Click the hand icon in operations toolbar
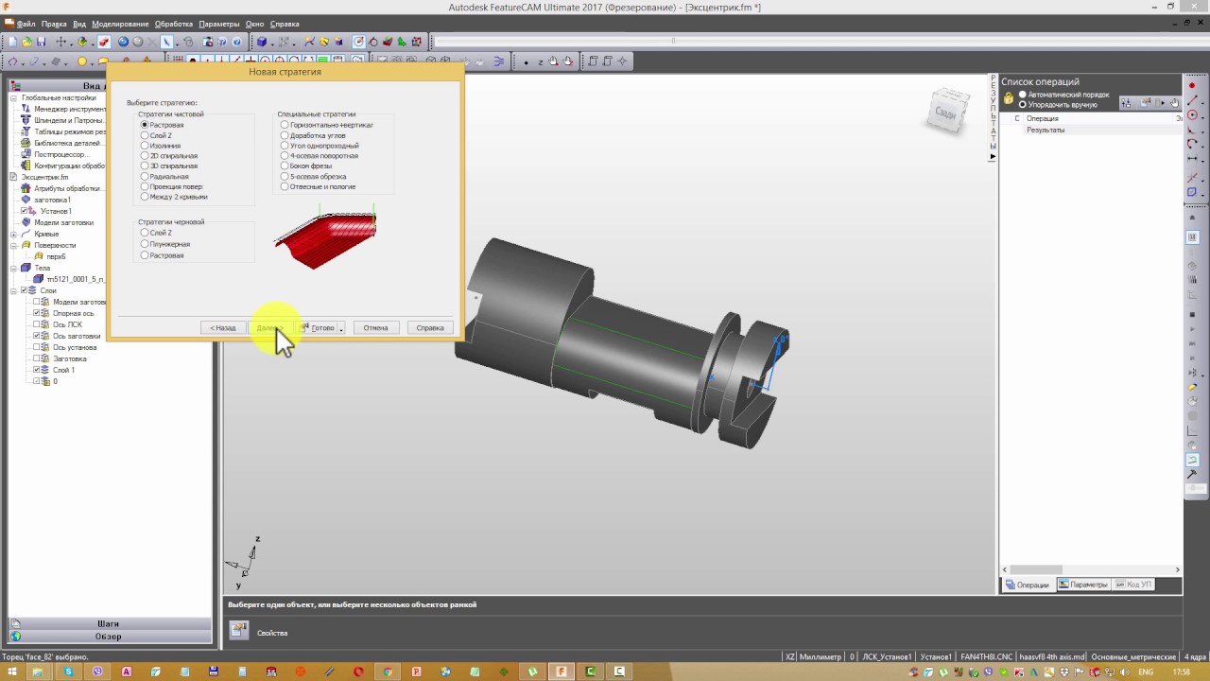This screenshot has width=1210, height=681. [x=1175, y=103]
